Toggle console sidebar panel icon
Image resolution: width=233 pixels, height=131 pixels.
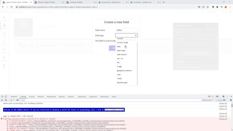(2, 100)
